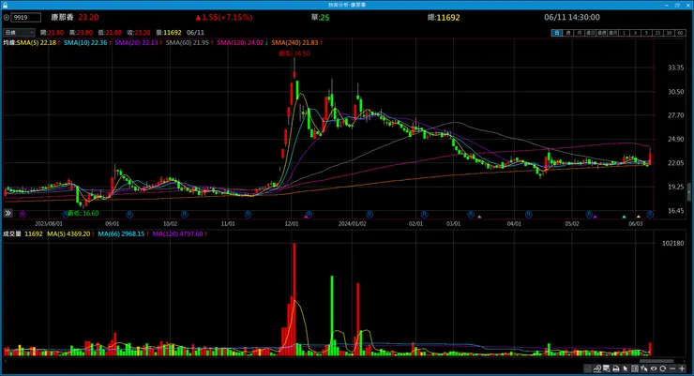Click the volume MA(66) 2968.15 label

(x=123, y=234)
